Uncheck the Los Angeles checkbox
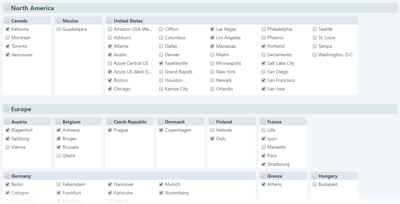Screen dimensions: 400x204 [x=212, y=38]
